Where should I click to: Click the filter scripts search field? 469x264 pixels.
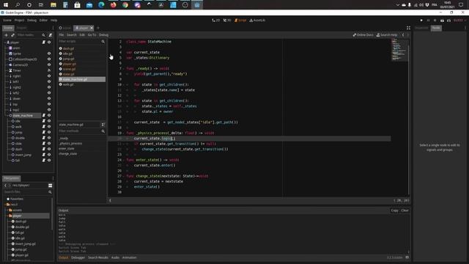point(81,41)
